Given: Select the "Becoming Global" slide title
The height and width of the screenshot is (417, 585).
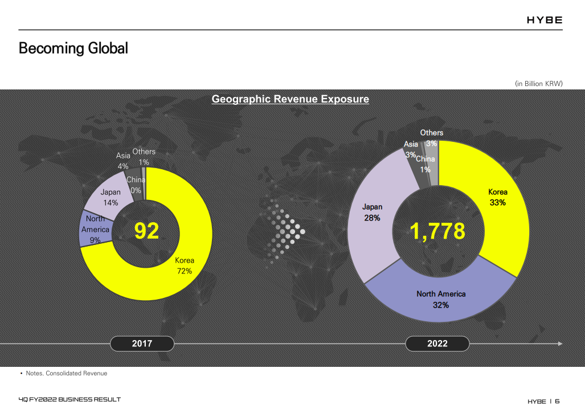Looking at the screenshot, I should (x=73, y=48).
